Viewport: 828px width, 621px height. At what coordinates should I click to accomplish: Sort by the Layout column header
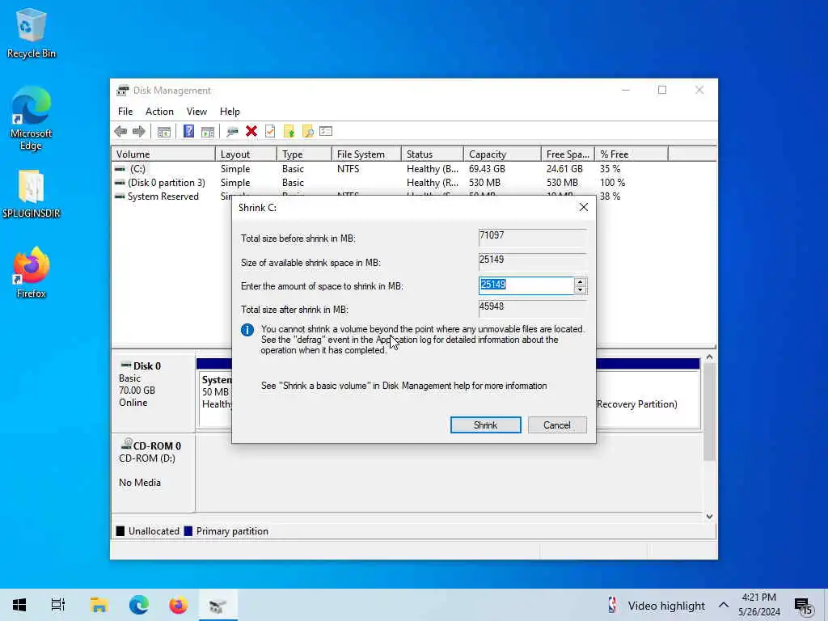[x=246, y=154]
